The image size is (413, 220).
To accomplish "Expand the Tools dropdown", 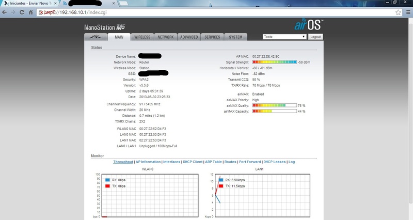I will 284,37.
